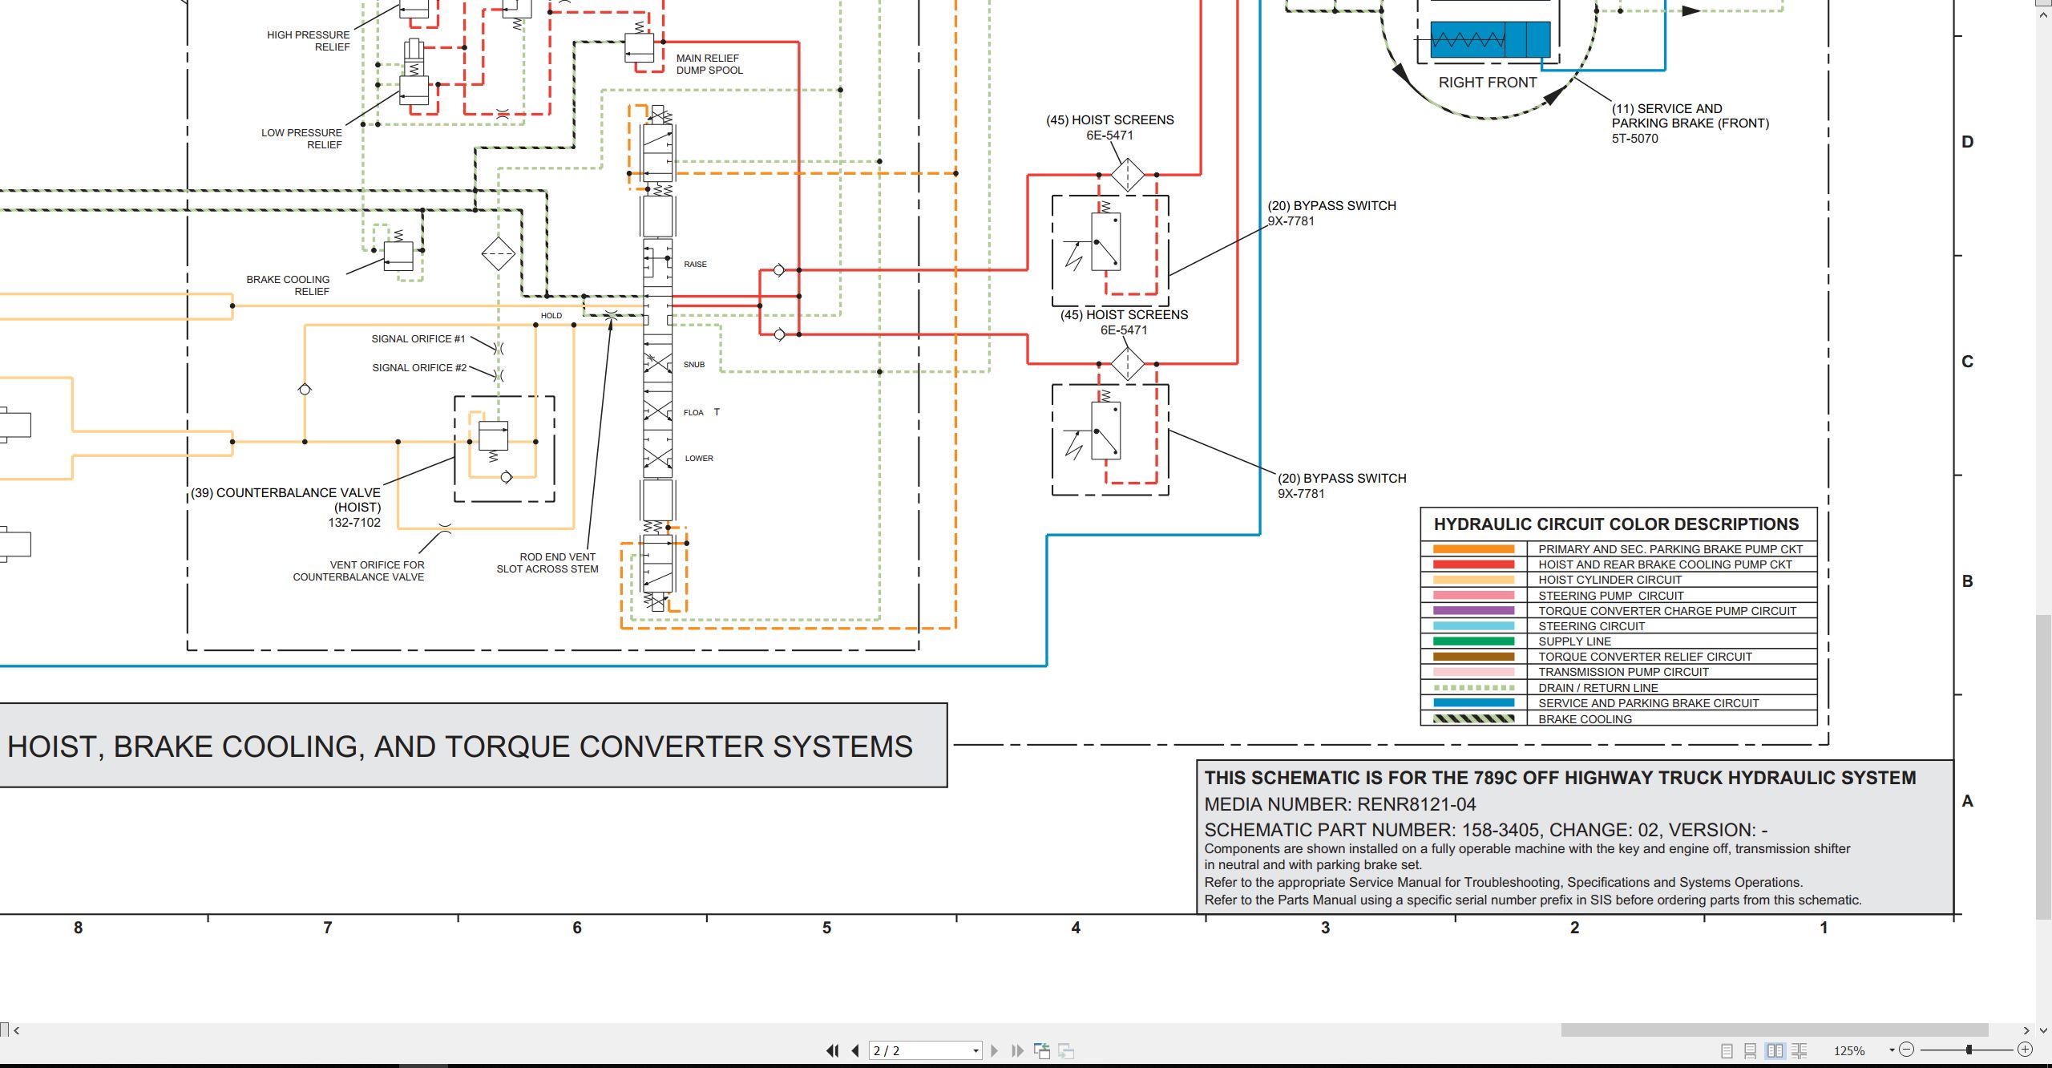Click grid row letter C
This screenshot has width=2052, height=1068.
click(1967, 361)
